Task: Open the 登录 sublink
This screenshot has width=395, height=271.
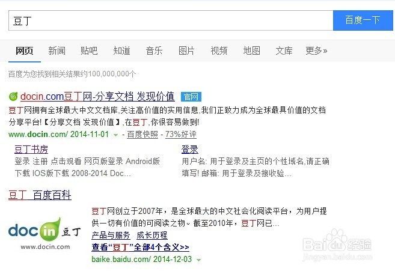Action: [190, 150]
